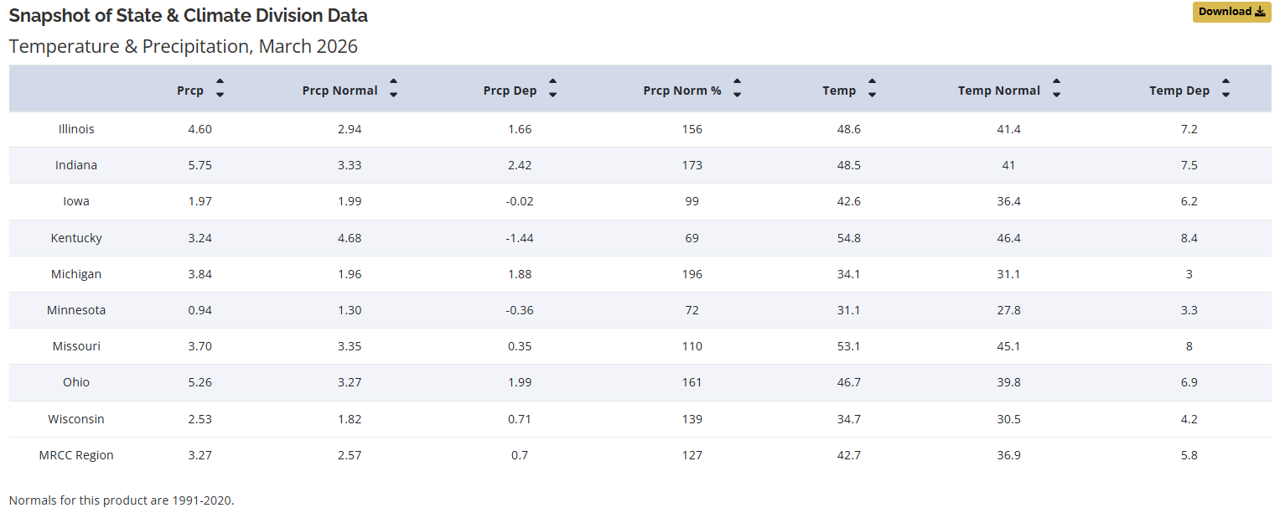
Task: Select the MRCC Region row label
Action: pos(76,455)
